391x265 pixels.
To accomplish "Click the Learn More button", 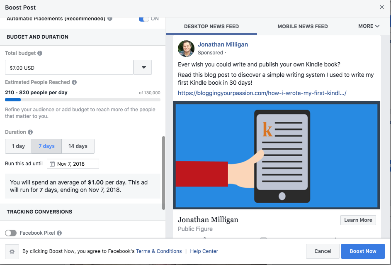I will click(x=358, y=220).
